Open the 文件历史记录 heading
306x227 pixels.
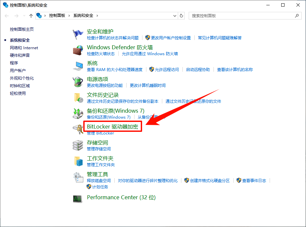pos(103,95)
